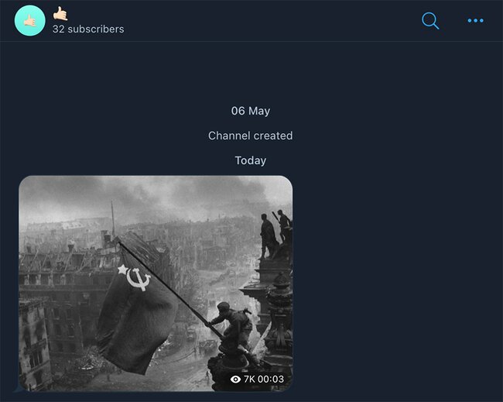Click empty chat area above "06 May"
The image size is (503, 402).
point(251,74)
